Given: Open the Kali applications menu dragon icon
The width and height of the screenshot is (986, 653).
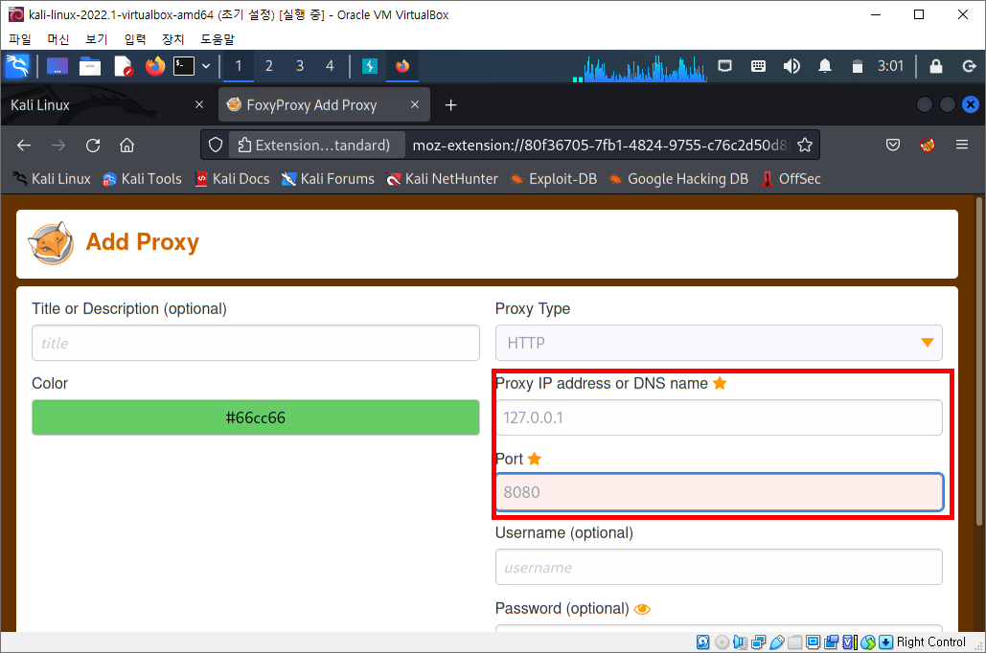Looking at the screenshot, I should tap(17, 66).
